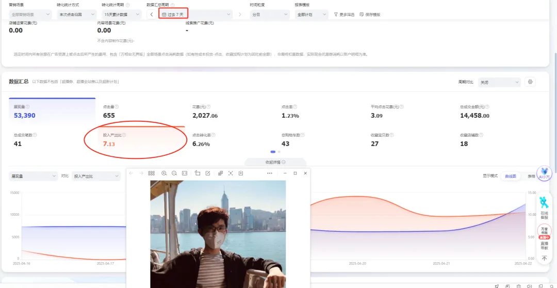Image resolution: width=557 pixels, height=288 pixels.
Task: Open 在线客服 online support
Action: tap(544, 207)
